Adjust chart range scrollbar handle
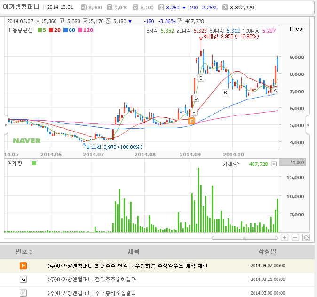The width and height of the screenshot is (317, 297). (x=245, y=238)
